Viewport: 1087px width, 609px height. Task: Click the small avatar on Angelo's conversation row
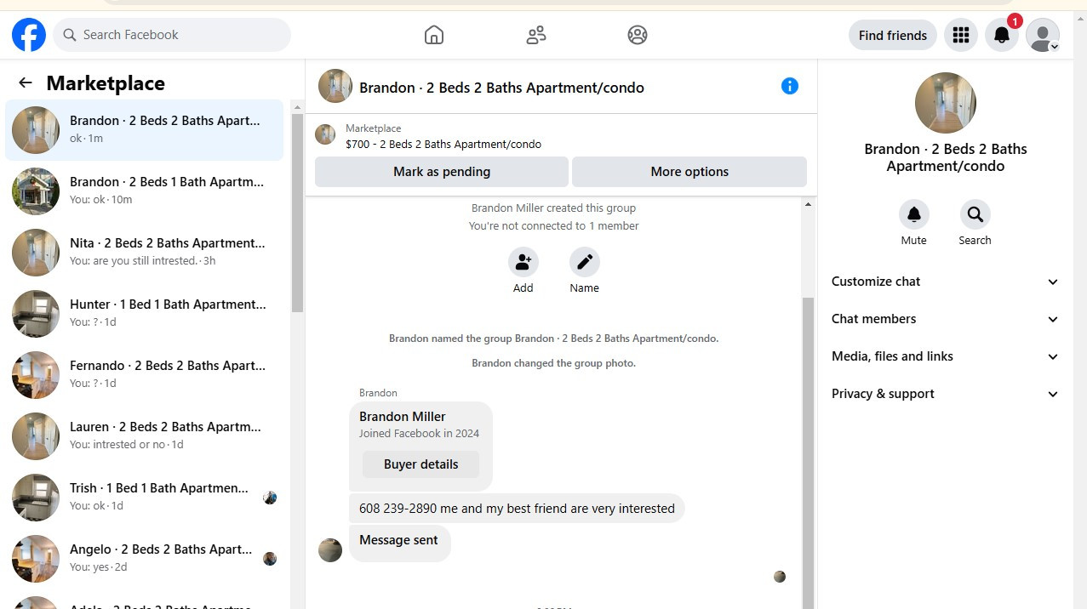pyautogui.click(x=270, y=559)
